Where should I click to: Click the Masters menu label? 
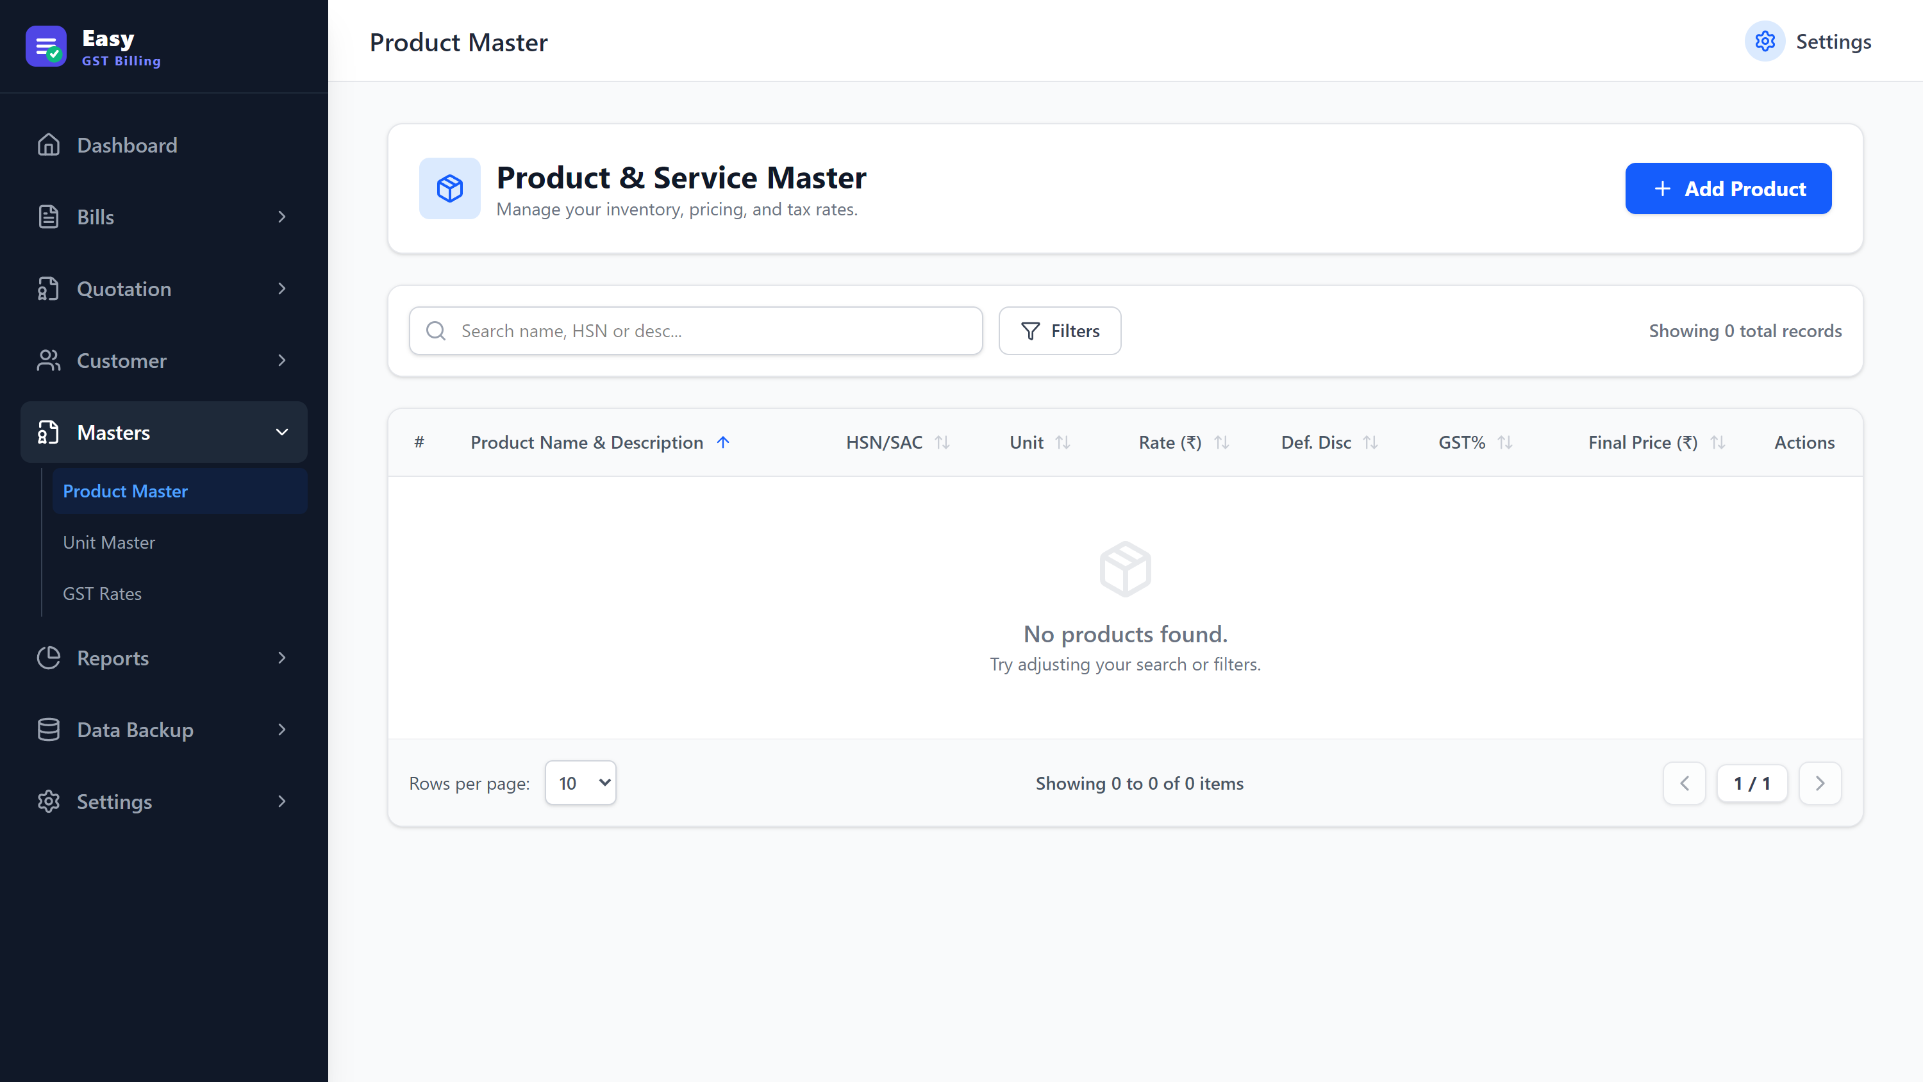coord(113,433)
